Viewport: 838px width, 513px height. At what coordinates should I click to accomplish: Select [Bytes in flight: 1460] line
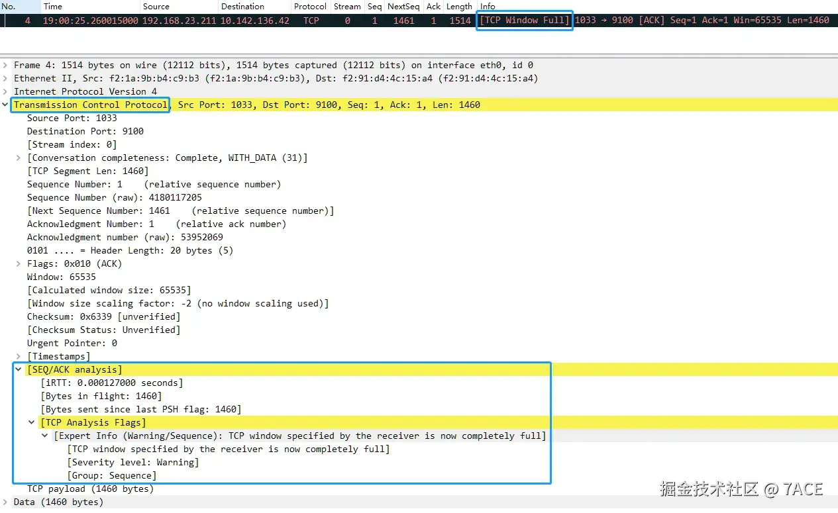[x=101, y=396]
